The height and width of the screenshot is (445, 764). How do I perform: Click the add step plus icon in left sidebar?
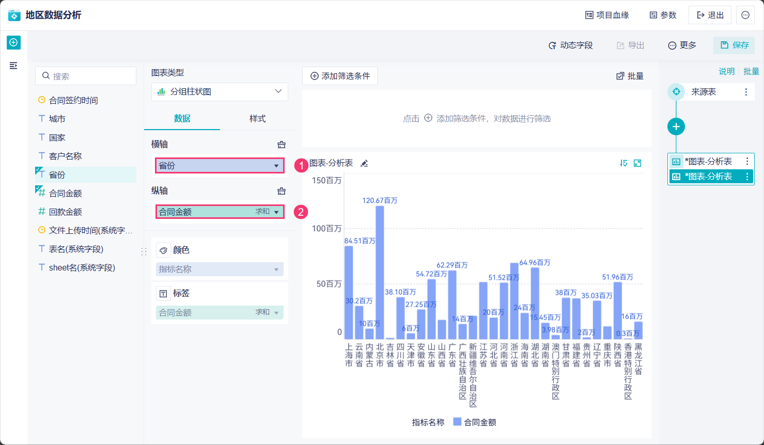pyautogui.click(x=13, y=42)
